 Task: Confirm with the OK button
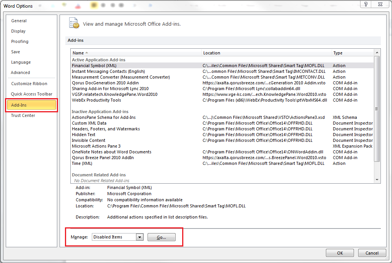click(340, 253)
